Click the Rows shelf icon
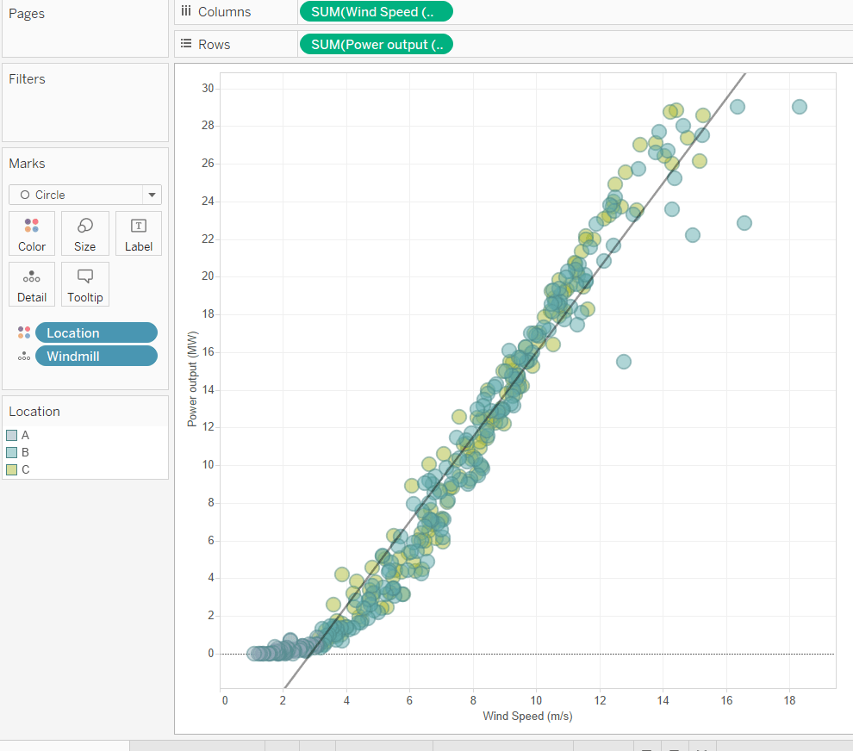The height and width of the screenshot is (751, 853). (x=187, y=44)
